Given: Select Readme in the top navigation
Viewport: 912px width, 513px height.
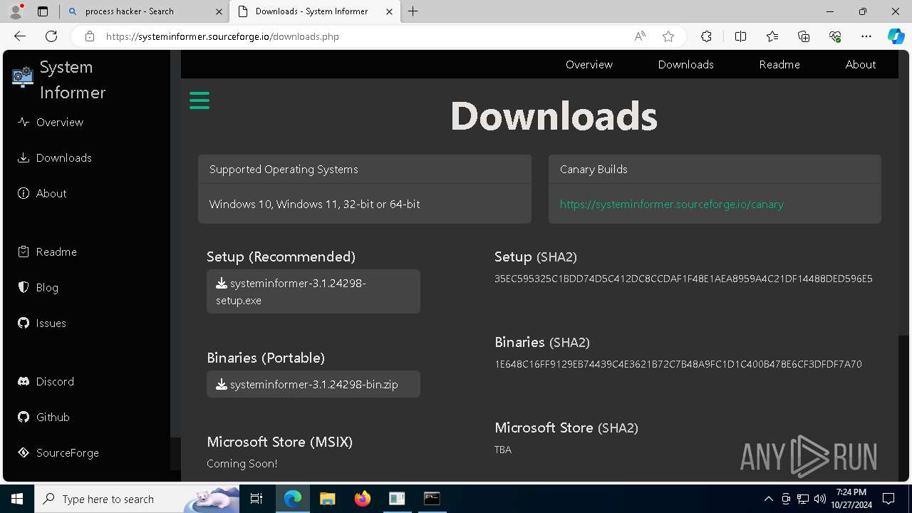Looking at the screenshot, I should pyautogui.click(x=779, y=64).
